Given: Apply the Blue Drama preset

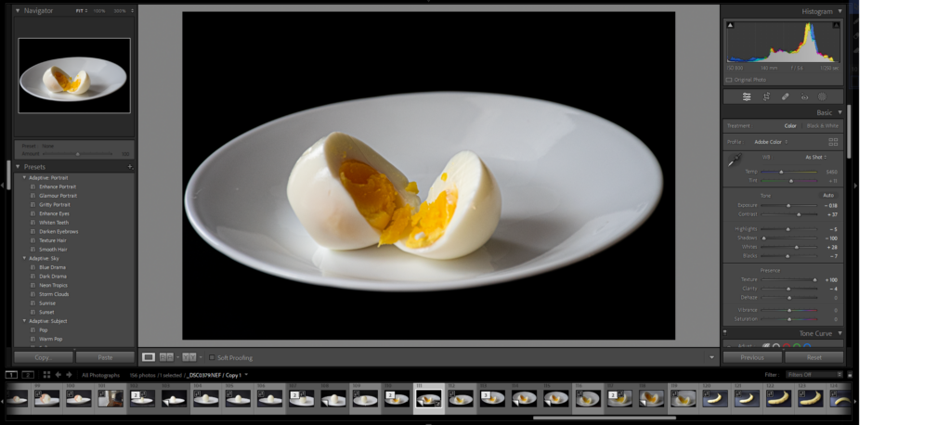Looking at the screenshot, I should pyautogui.click(x=52, y=267).
